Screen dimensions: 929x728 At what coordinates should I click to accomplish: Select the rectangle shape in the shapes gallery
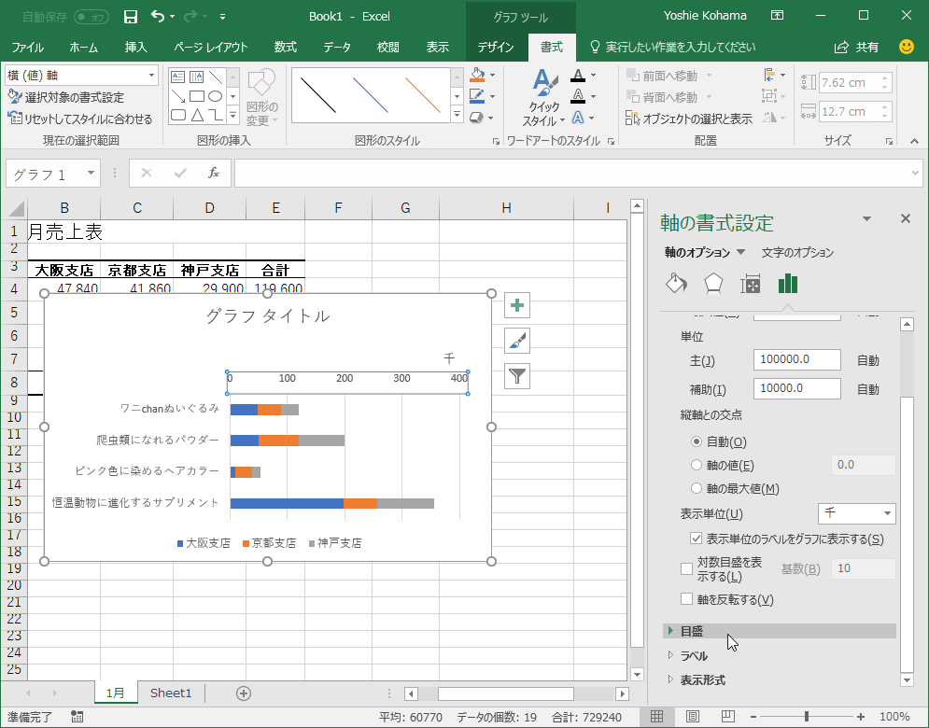tap(197, 96)
